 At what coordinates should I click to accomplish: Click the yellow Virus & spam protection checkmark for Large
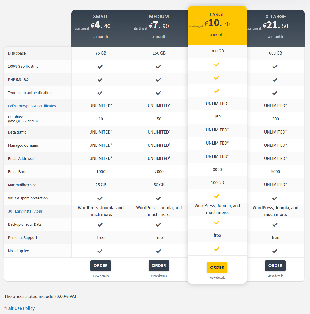(x=217, y=197)
